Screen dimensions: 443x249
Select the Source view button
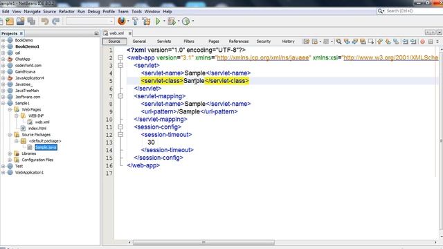114,41
